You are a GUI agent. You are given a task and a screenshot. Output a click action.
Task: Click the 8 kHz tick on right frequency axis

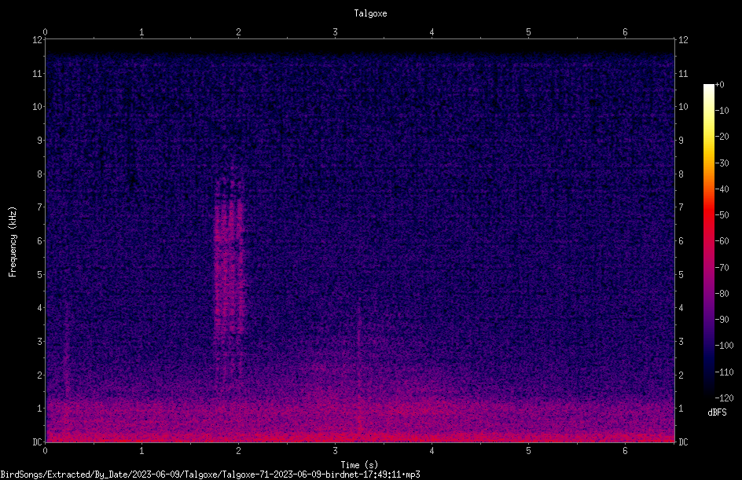click(681, 174)
